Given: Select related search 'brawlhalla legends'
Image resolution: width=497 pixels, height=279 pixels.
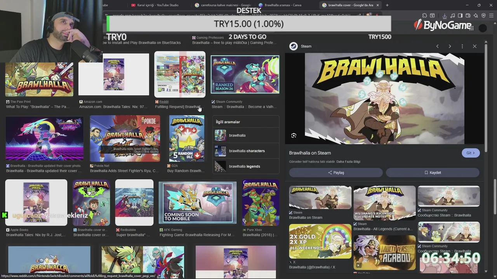Looking at the screenshot, I should (x=246, y=166).
